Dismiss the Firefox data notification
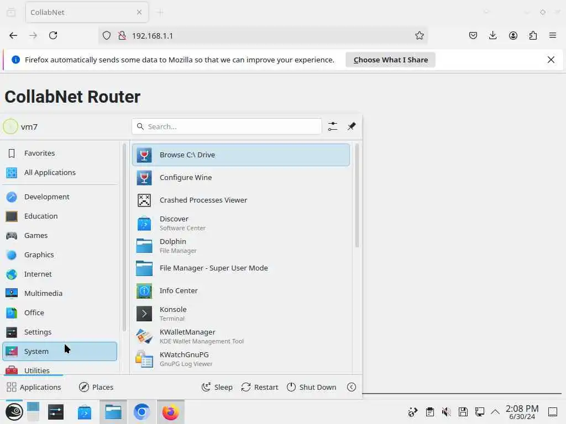Screen dimensions: 566x424 551,60
